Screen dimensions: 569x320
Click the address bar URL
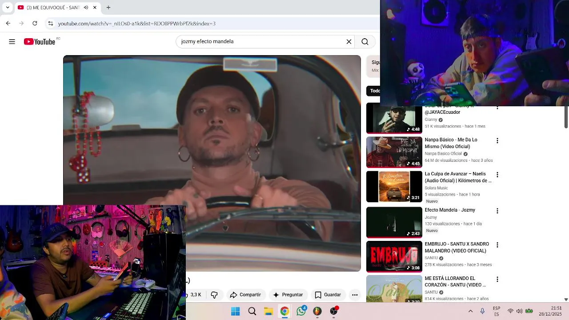(136, 24)
